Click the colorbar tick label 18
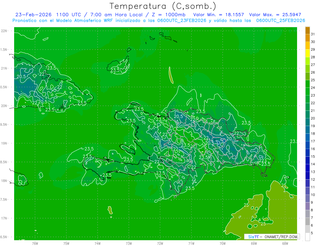Viewport: 320px width, 247px height. (x=313, y=133)
